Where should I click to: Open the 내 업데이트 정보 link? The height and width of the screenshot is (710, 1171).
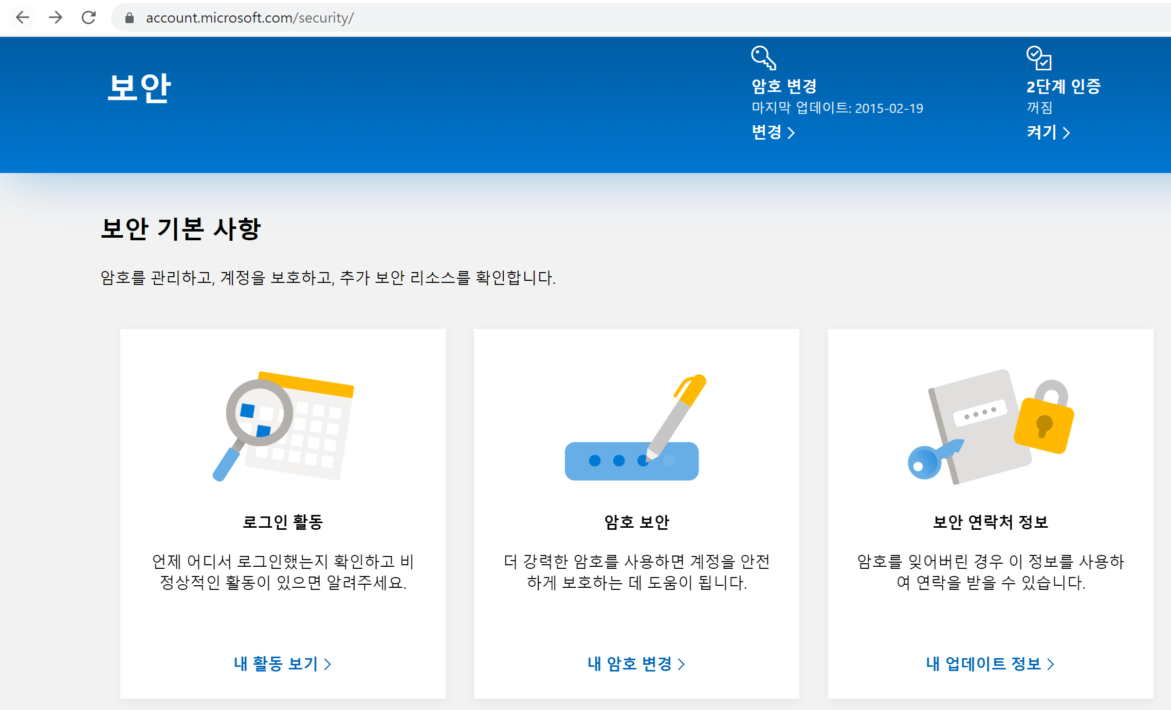coord(990,664)
